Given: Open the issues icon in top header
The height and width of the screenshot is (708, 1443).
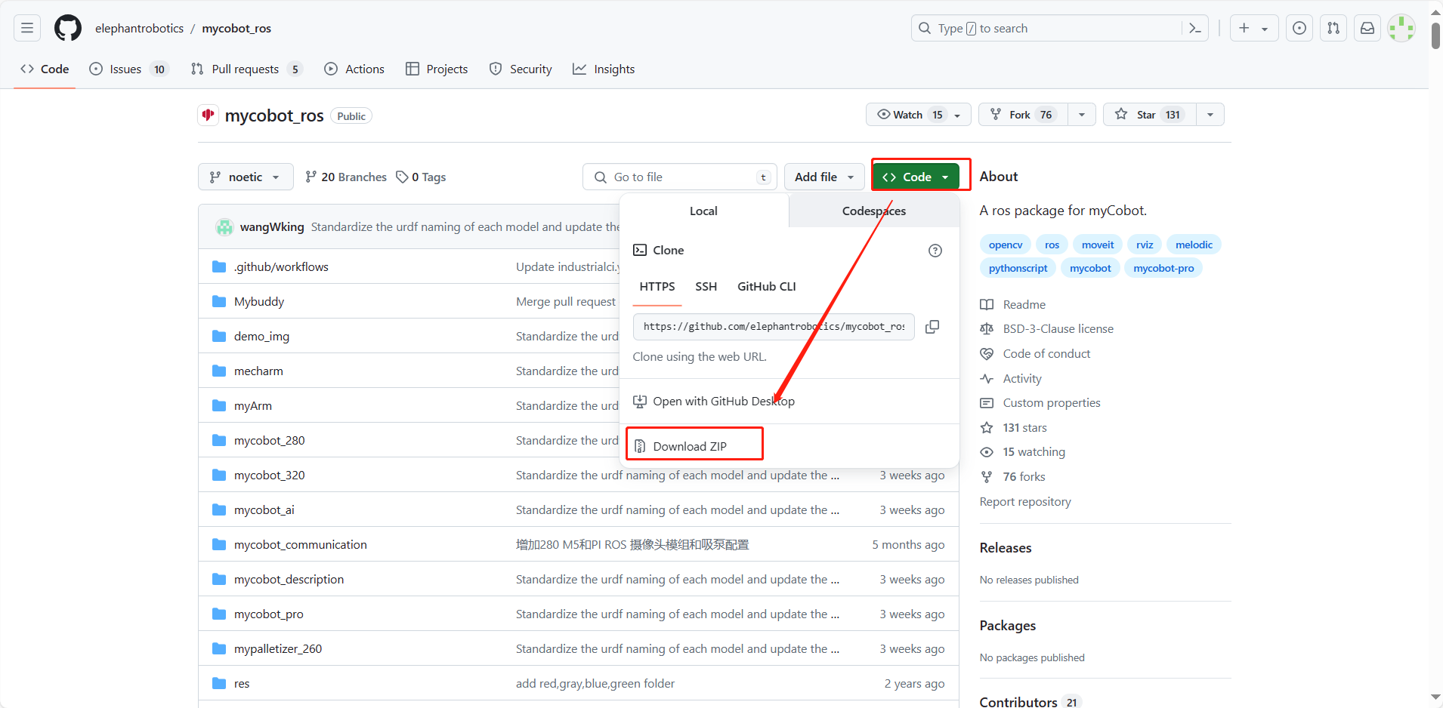Looking at the screenshot, I should tap(1299, 29).
